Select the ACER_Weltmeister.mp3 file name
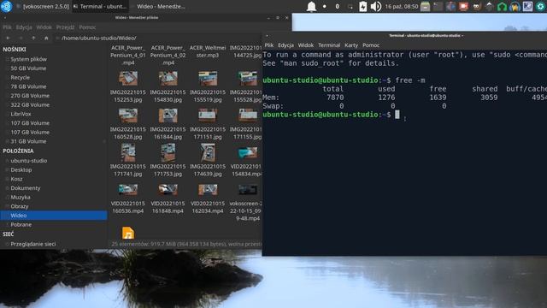The height and width of the screenshot is (308, 547). (x=208, y=51)
